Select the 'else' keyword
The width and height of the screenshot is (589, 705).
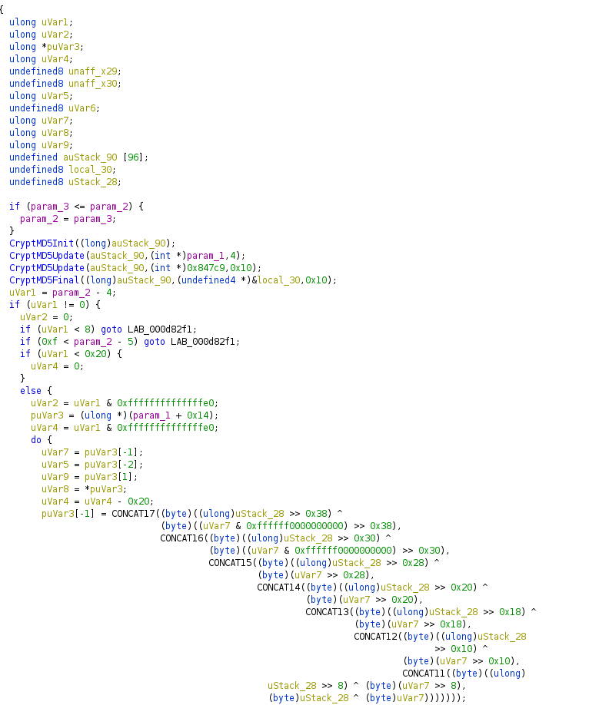point(31,391)
